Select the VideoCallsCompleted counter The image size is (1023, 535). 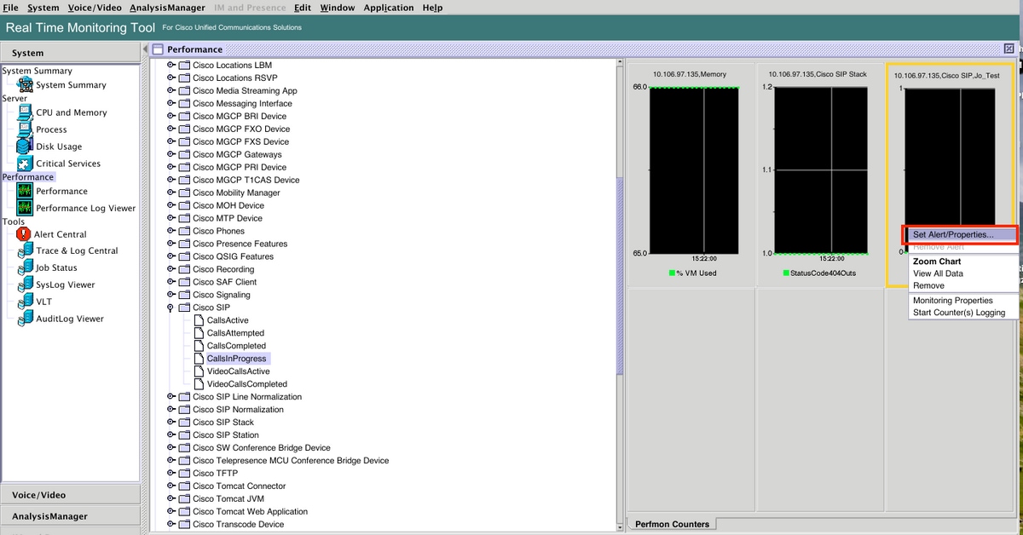pyautogui.click(x=247, y=384)
